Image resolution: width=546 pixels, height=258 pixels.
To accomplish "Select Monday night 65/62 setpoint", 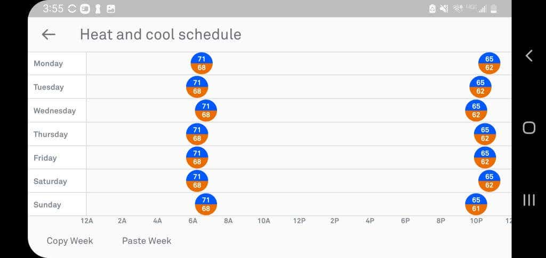I will click(489, 63).
